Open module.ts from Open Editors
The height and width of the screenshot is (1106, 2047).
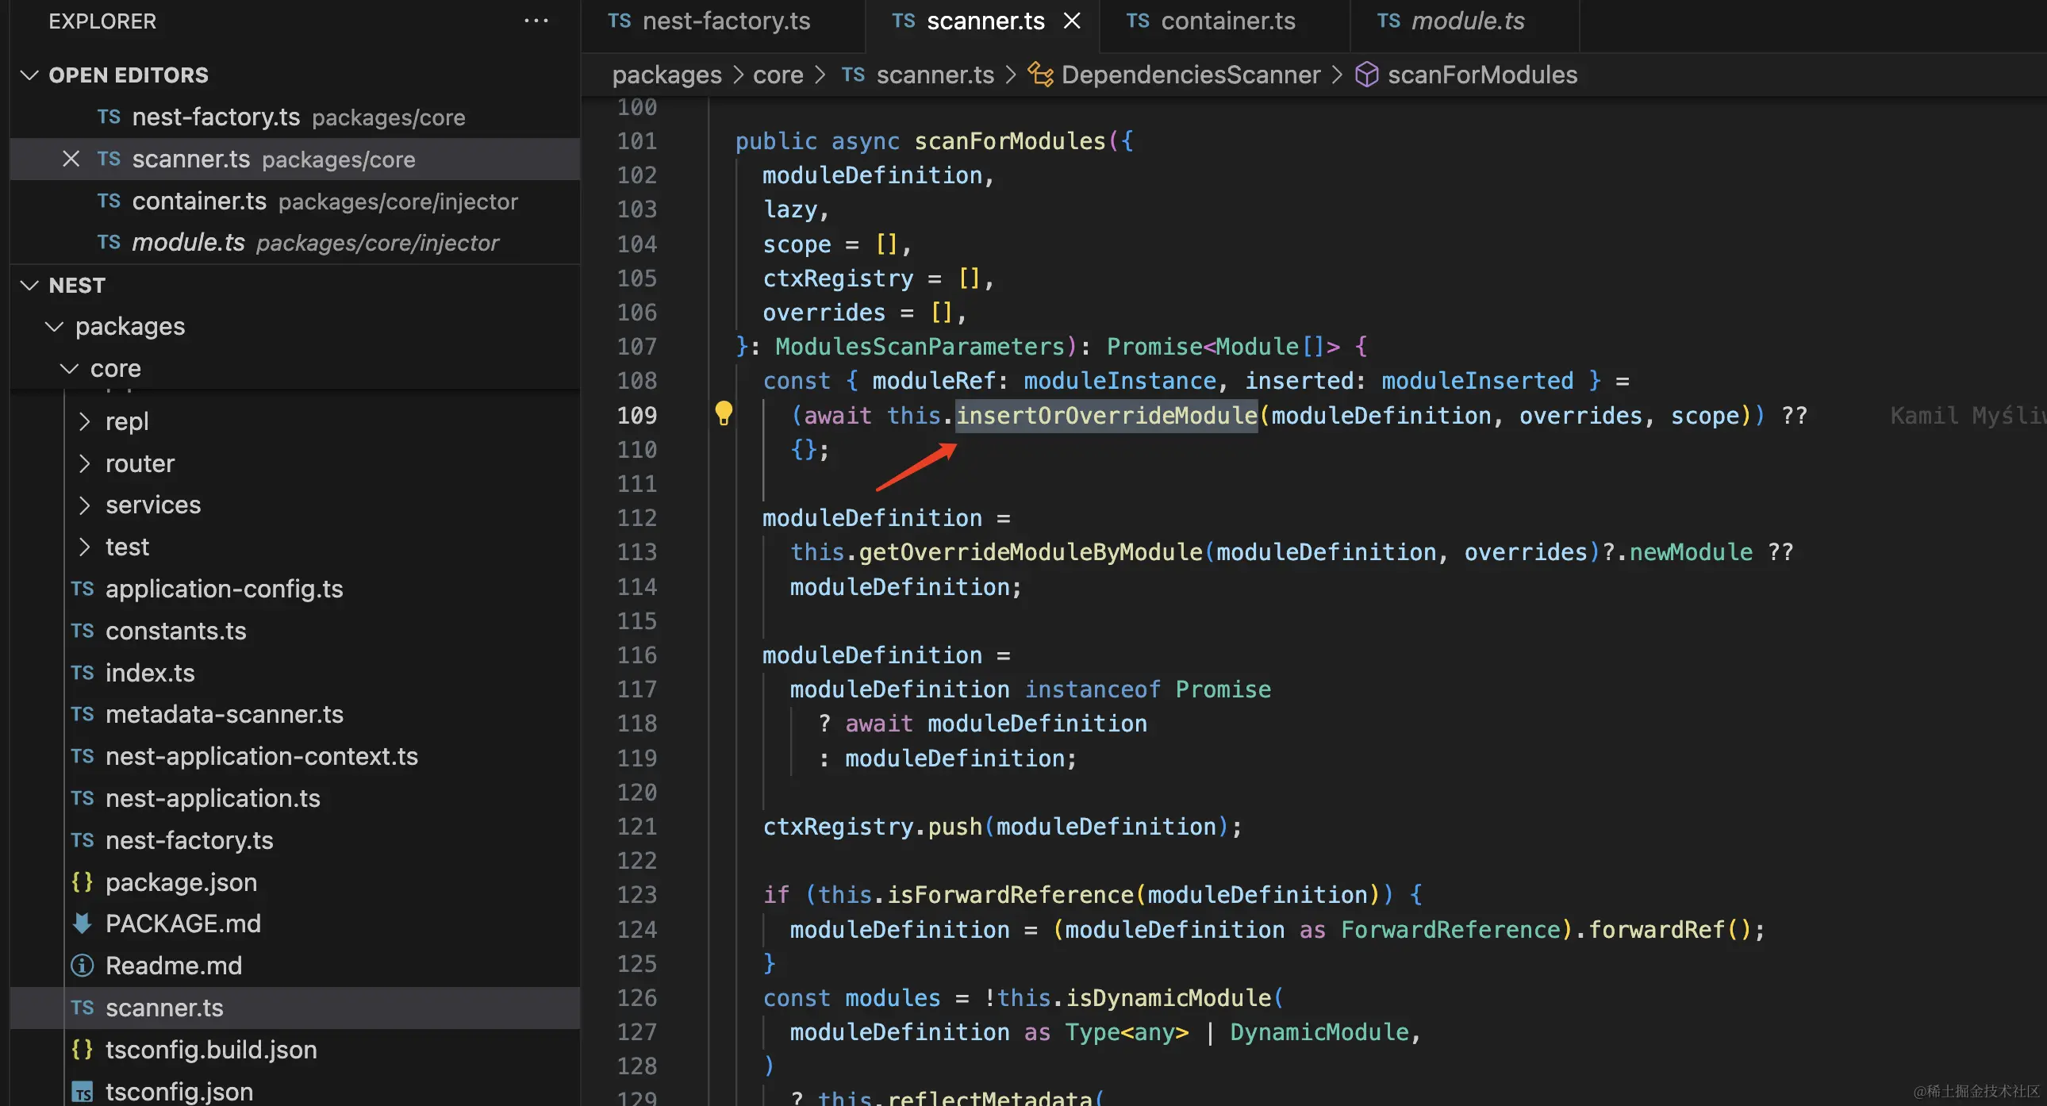[295, 242]
